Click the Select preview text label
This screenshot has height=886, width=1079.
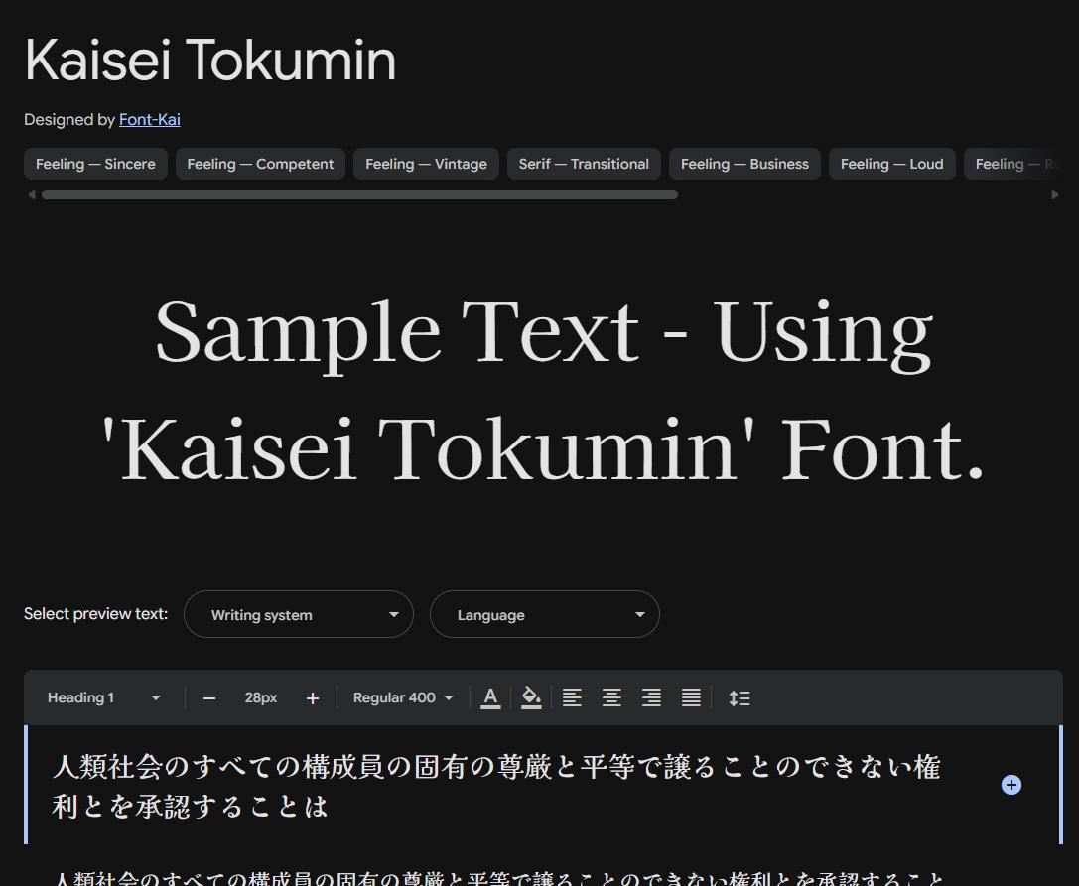95,613
